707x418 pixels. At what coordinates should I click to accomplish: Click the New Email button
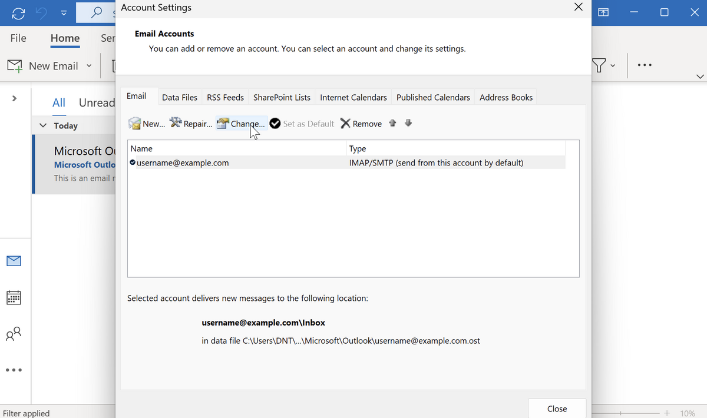point(43,66)
